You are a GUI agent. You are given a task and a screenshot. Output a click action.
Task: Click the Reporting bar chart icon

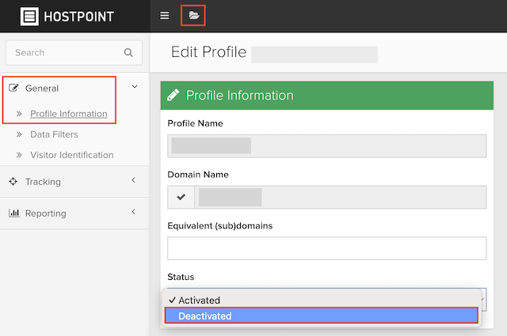point(14,213)
